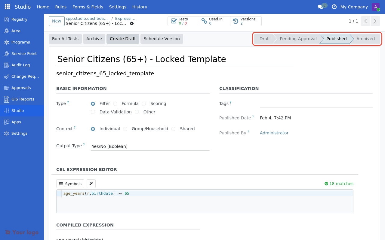Click the Archived status stage
The height and width of the screenshot is (240, 385).
tap(365, 39)
